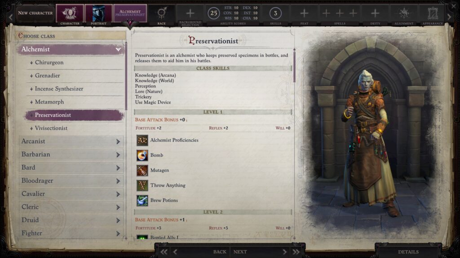Viewport: 460px width, 258px height.
Task: Click the Level 1 Base Attack Bonus text
Action: (x=160, y=120)
